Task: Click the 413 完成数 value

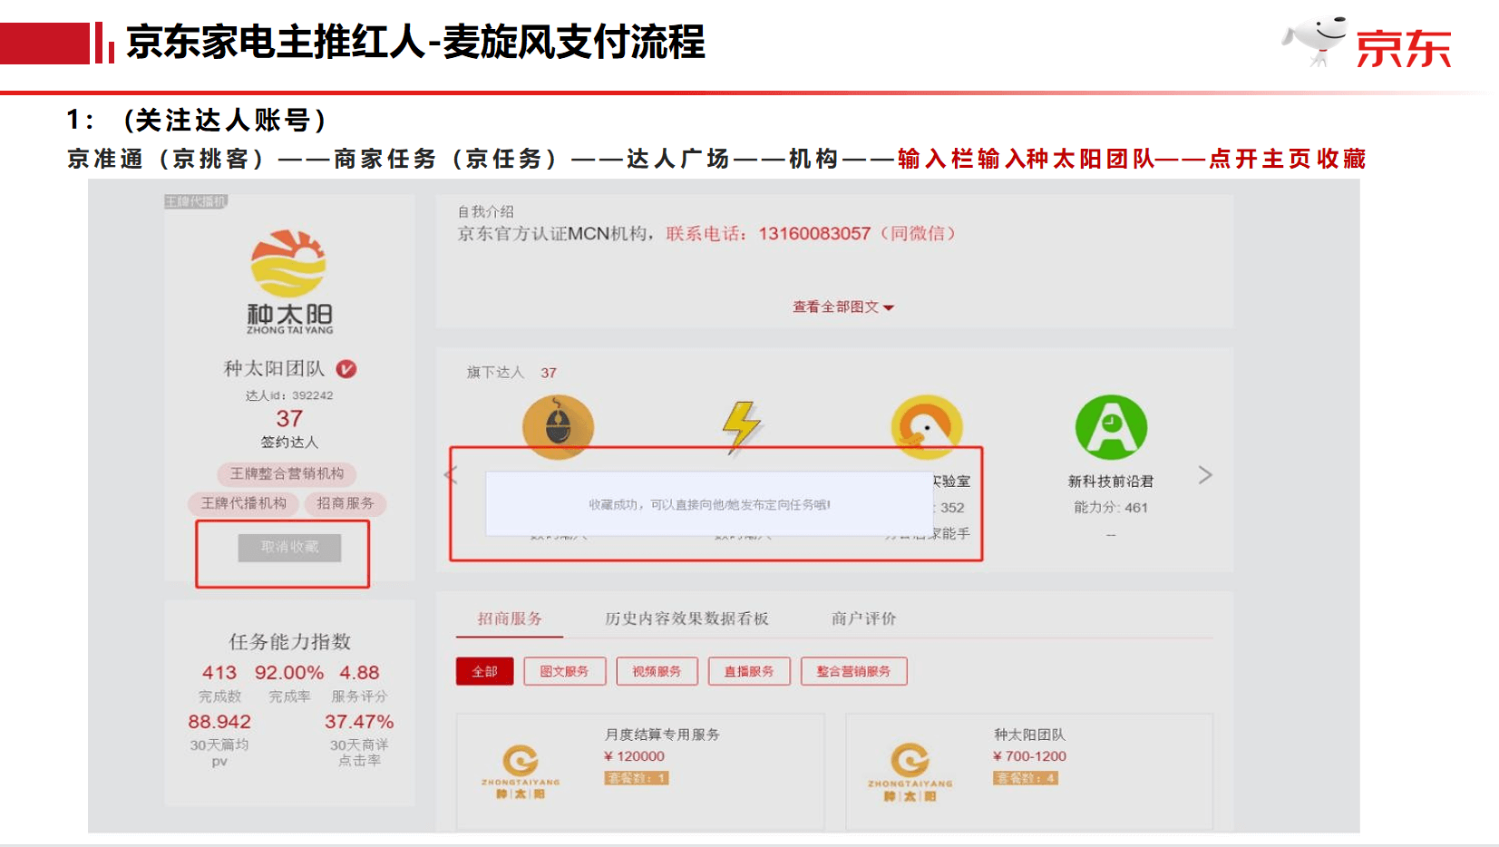Action: (x=219, y=673)
